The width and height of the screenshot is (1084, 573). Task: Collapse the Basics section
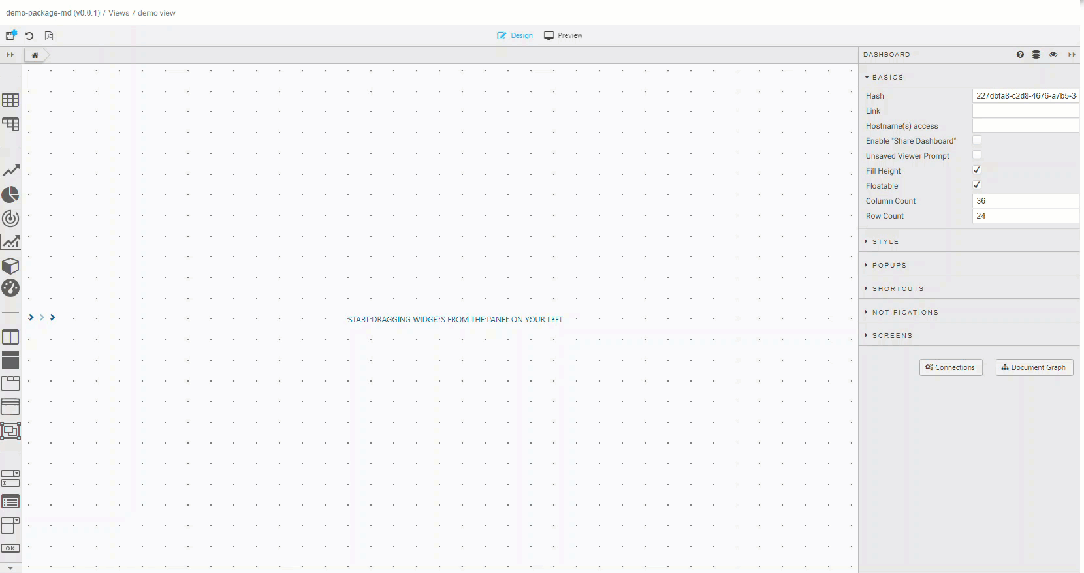887,77
